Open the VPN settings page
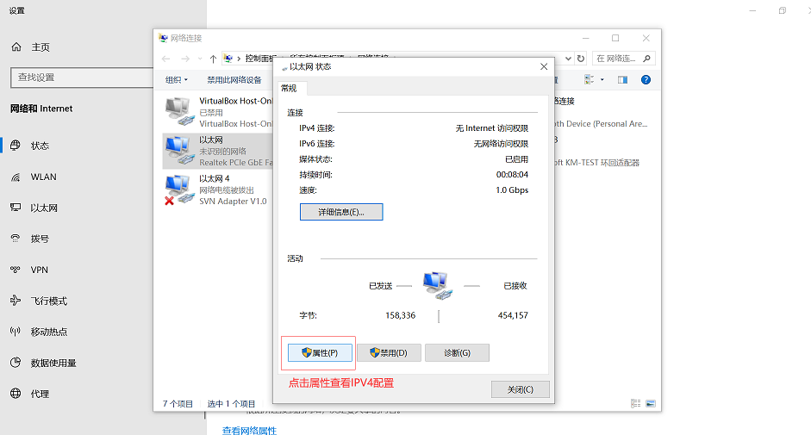Image resolution: width=811 pixels, height=435 pixels. [40, 270]
